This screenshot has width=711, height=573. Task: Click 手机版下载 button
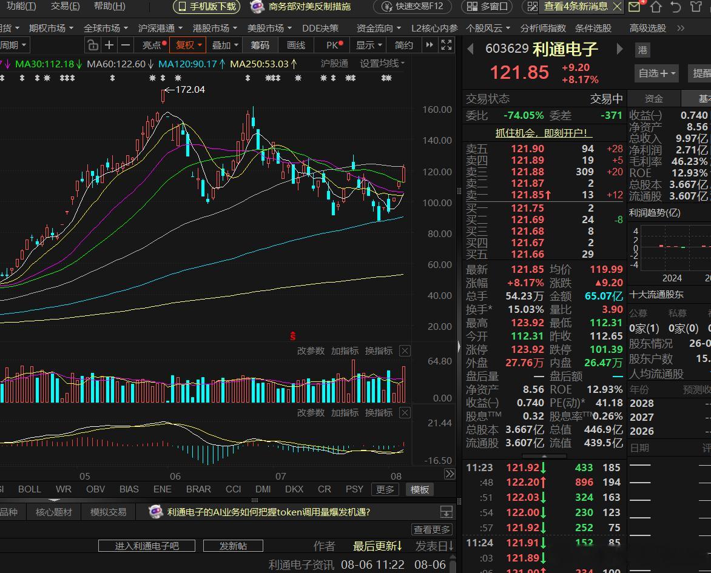point(207,6)
